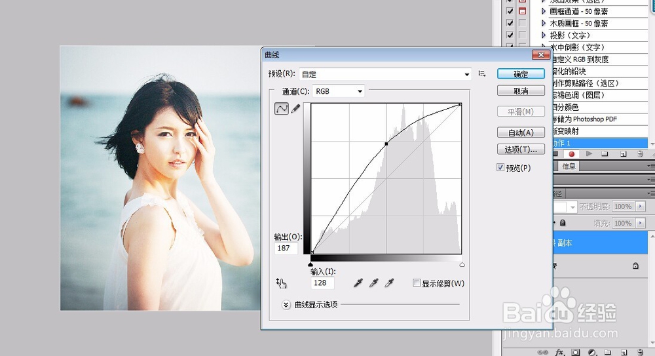Open the layer blend mode dropdown
The height and width of the screenshot is (356, 655).
click(572, 207)
